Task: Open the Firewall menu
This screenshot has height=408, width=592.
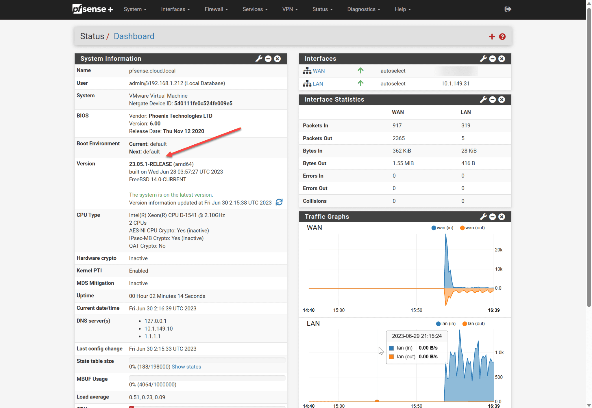Action: click(216, 9)
